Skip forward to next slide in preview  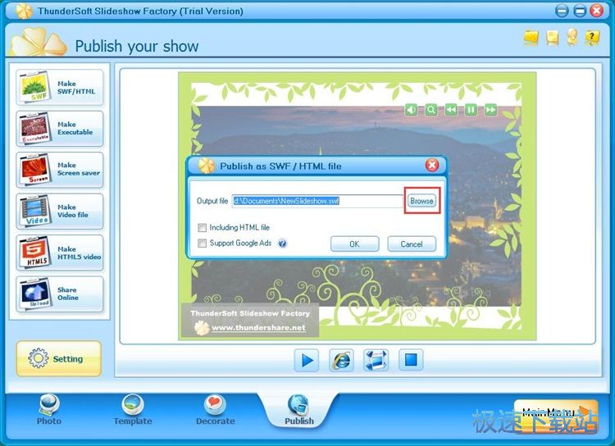click(490, 109)
